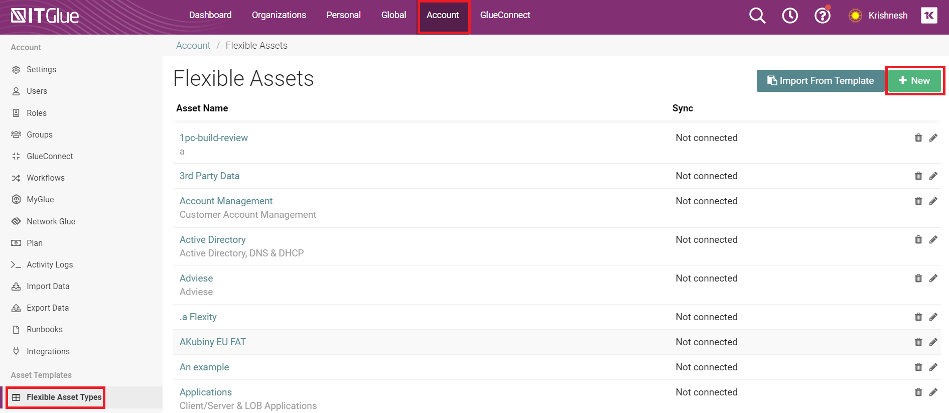This screenshot has width=949, height=413.
Task: Open the Account breadcrumb link
Action: 193,46
